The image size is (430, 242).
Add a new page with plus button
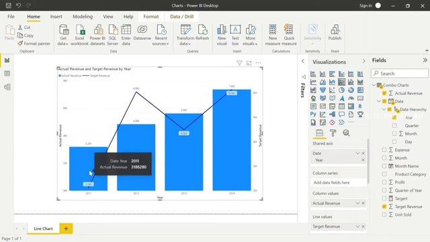coord(66,229)
